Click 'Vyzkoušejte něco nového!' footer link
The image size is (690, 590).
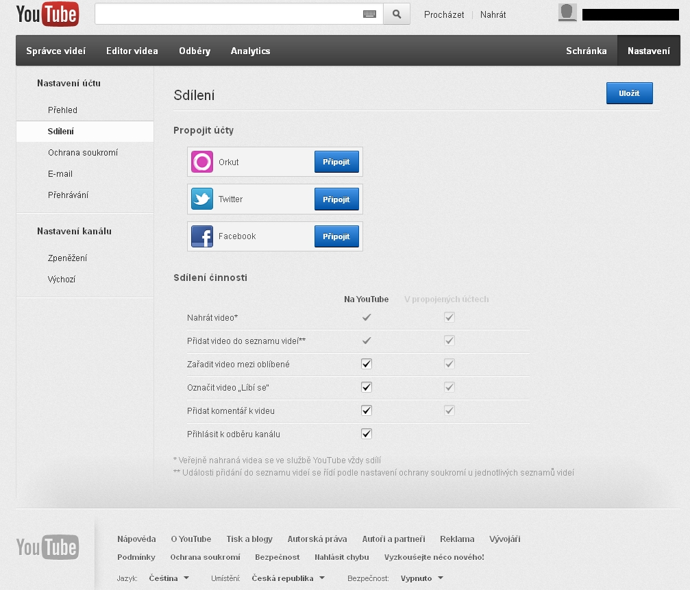(434, 557)
